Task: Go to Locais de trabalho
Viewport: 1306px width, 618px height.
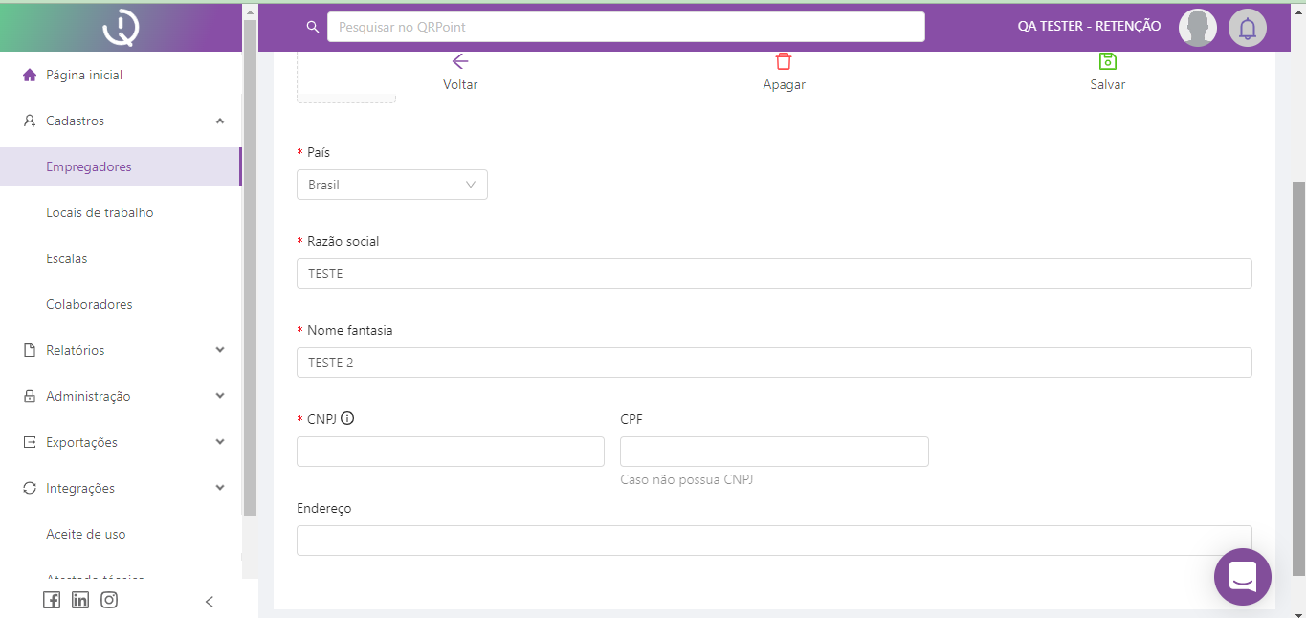Action: click(100, 212)
